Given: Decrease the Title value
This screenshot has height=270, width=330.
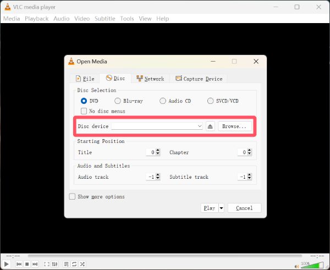Looking at the screenshot, I should pos(158,153).
